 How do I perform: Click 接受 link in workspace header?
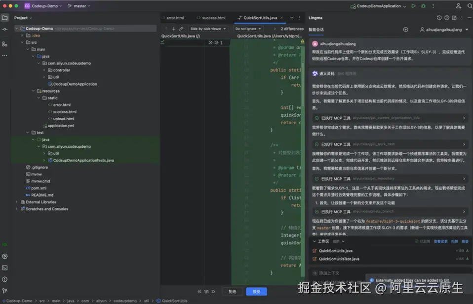[x=465, y=241]
